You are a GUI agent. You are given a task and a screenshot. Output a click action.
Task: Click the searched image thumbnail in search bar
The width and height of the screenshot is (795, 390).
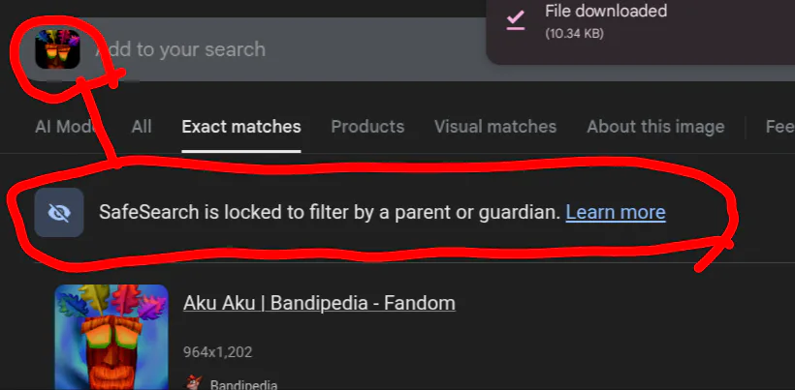(56, 48)
